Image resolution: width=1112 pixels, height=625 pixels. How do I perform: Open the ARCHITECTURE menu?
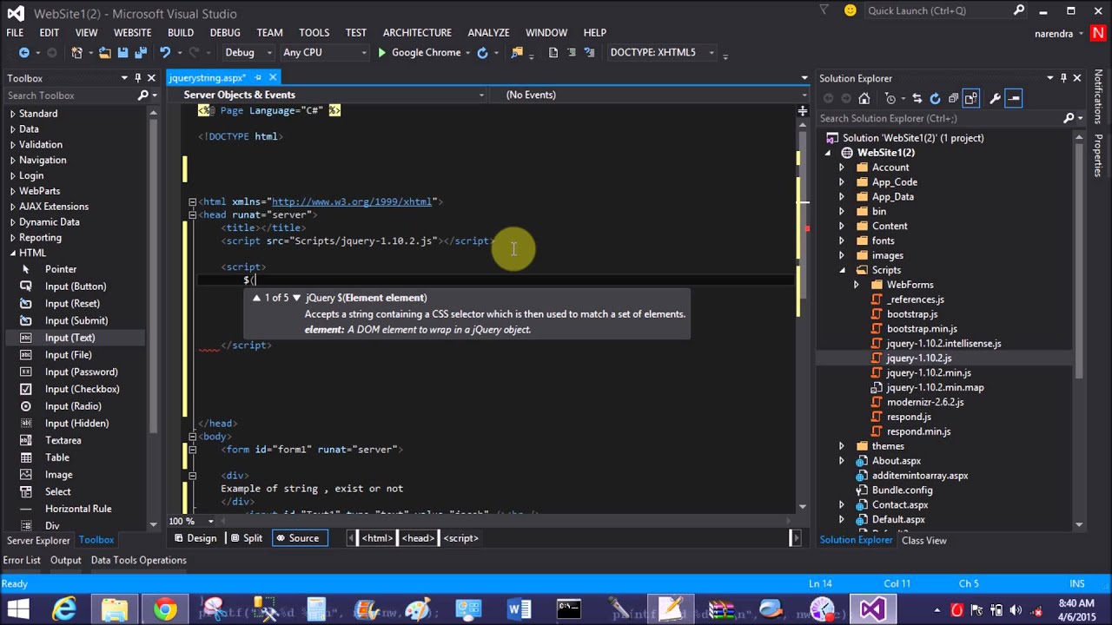coord(417,32)
